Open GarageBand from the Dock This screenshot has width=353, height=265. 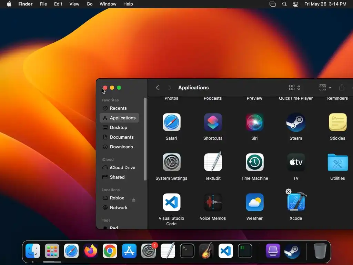(x=206, y=251)
